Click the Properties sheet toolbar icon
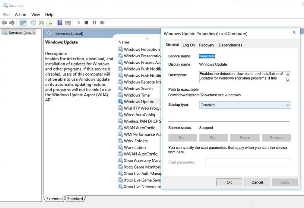This screenshot has height=208, width=304. (x=33, y=23)
